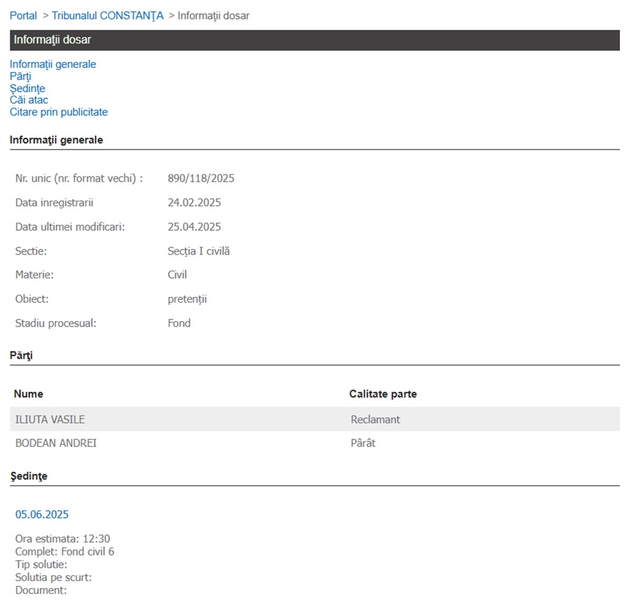Click the Nr. unic (nr. format vechi) label
This screenshot has height=601, width=632.
(79, 178)
